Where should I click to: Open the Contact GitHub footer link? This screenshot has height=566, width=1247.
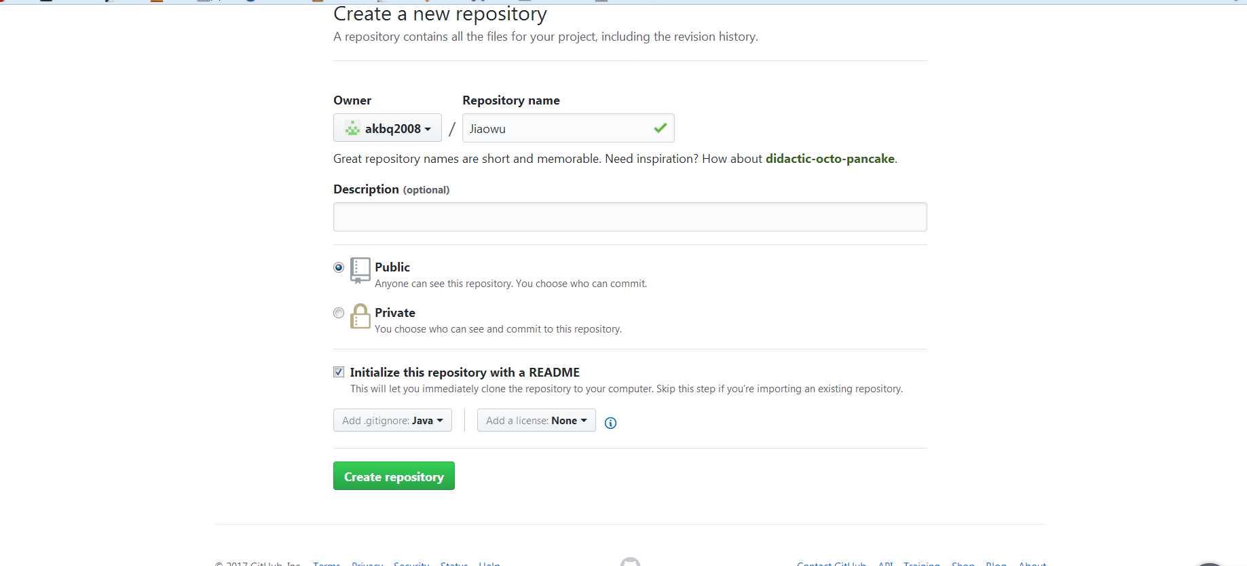[x=832, y=563]
